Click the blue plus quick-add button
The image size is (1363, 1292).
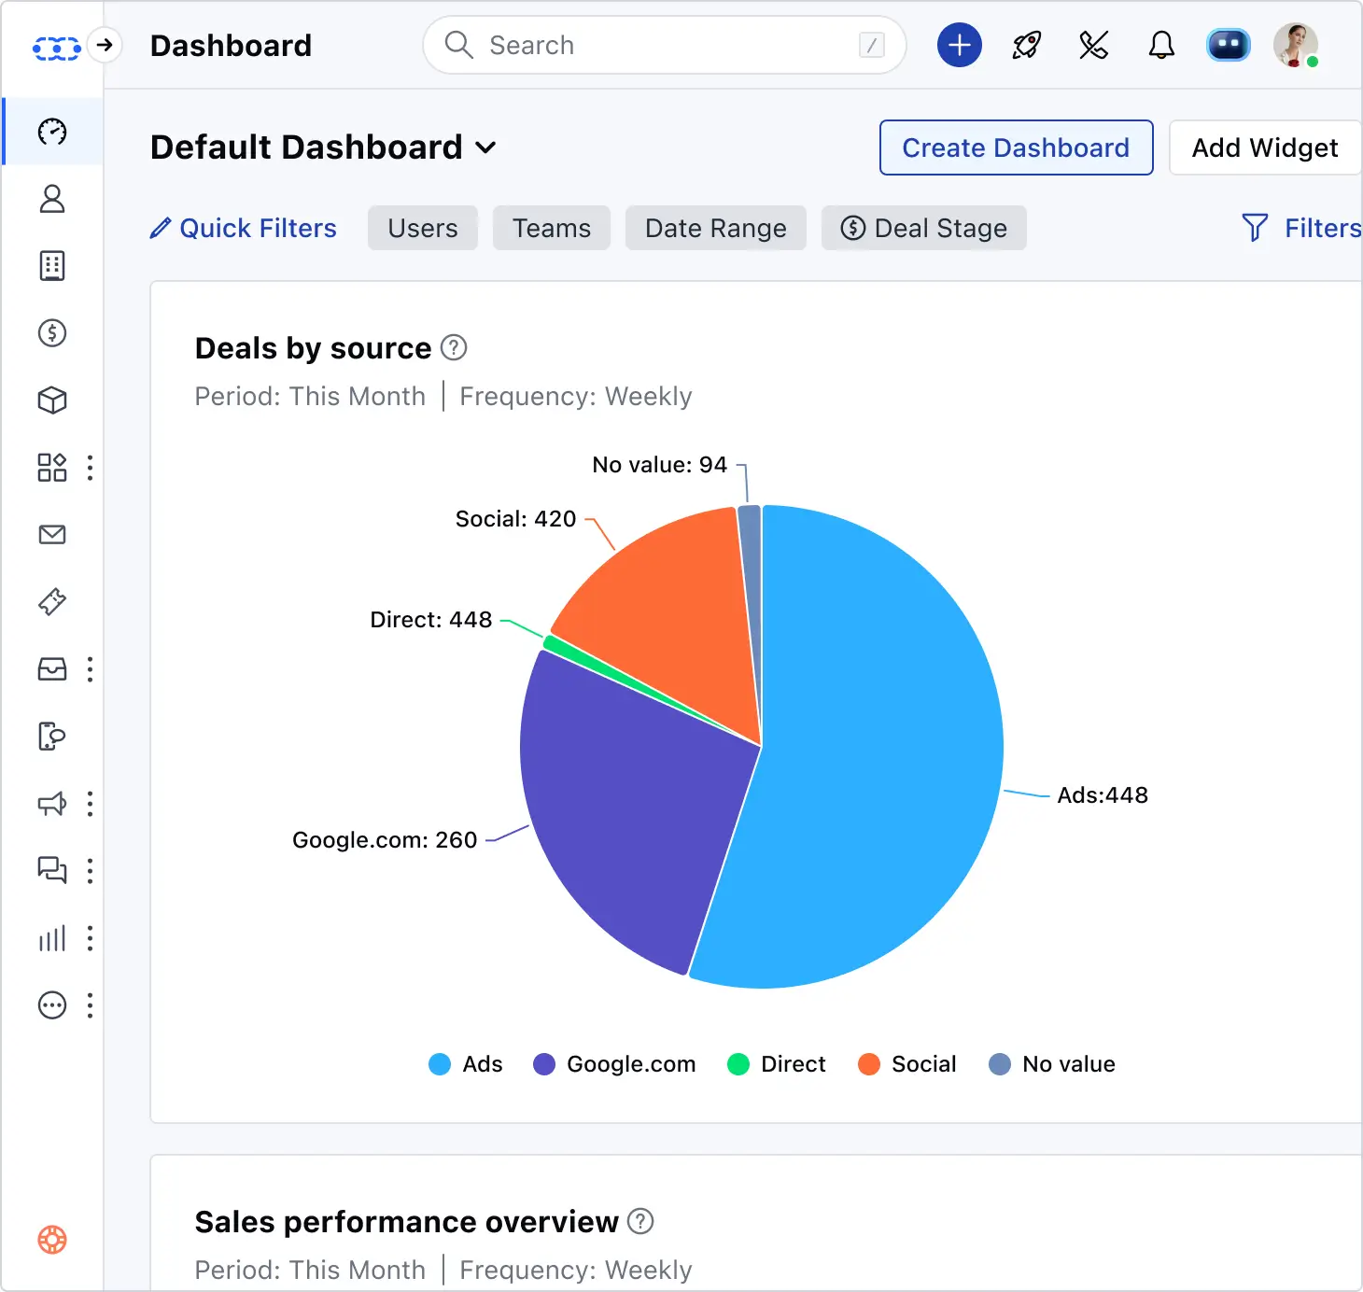point(960,45)
